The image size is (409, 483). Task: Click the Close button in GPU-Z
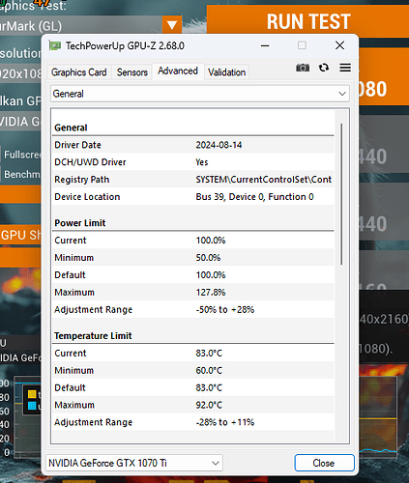click(x=324, y=463)
